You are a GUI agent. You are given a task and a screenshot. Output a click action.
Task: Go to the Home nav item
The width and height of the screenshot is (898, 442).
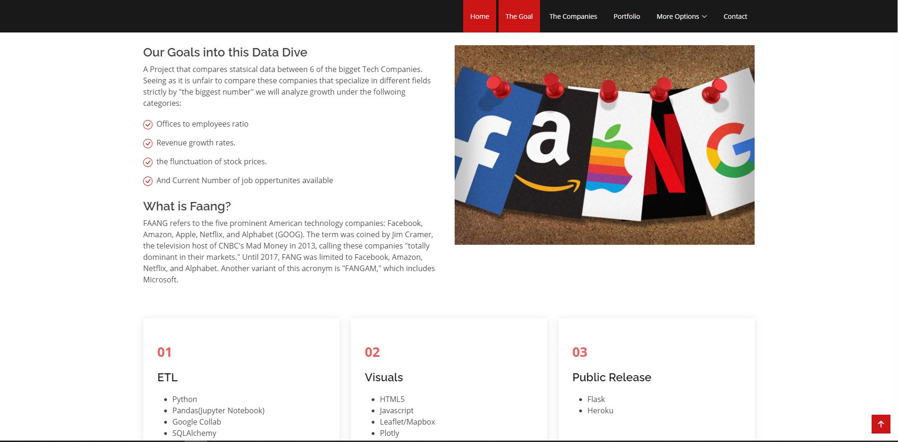coord(479,16)
